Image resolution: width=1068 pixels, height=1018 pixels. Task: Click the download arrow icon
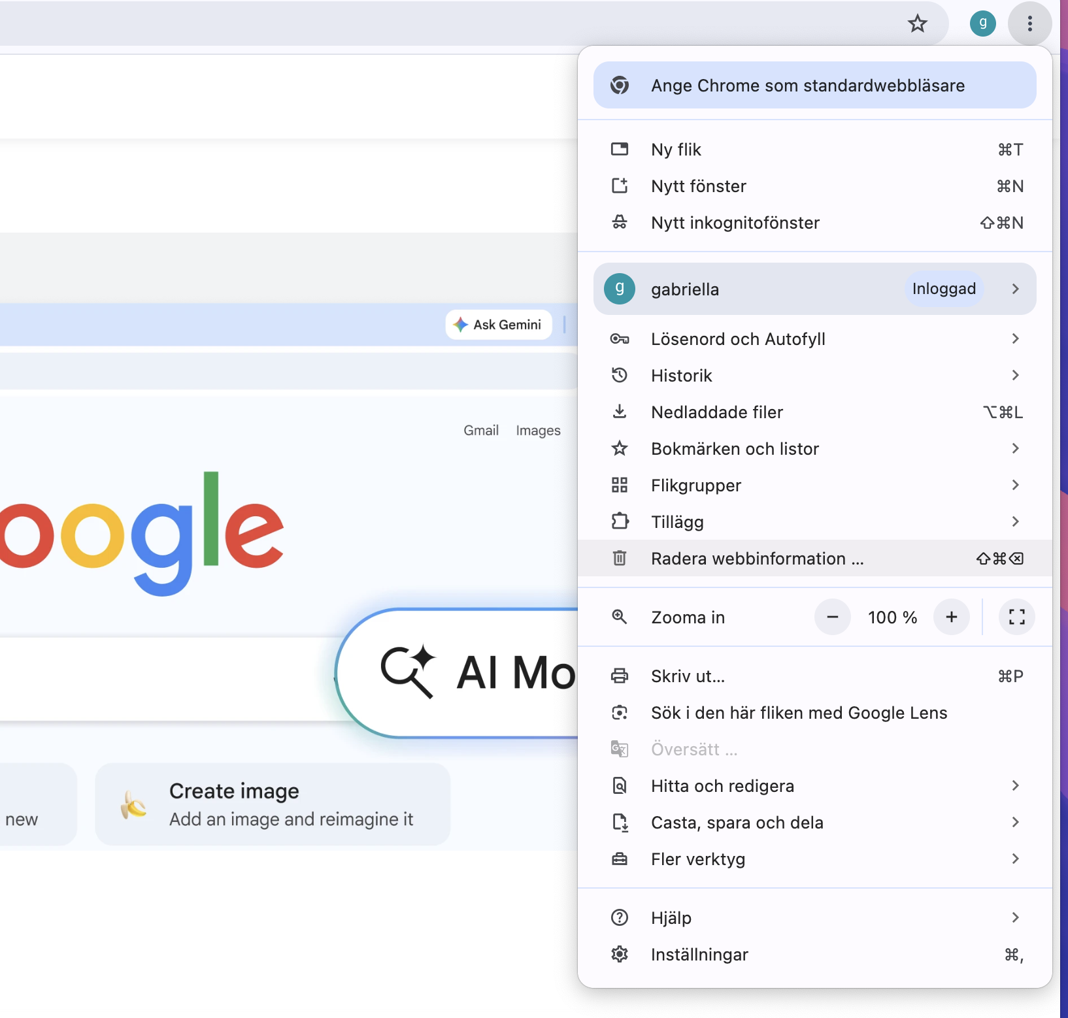[620, 412]
